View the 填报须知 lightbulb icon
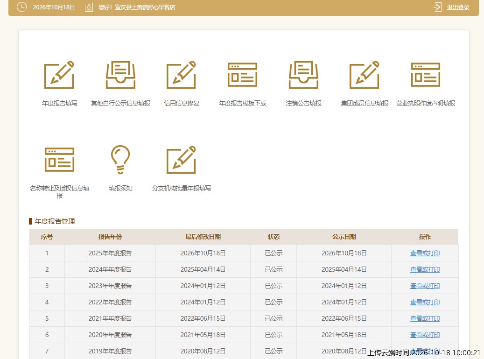The width and height of the screenshot is (484, 359). [120, 160]
